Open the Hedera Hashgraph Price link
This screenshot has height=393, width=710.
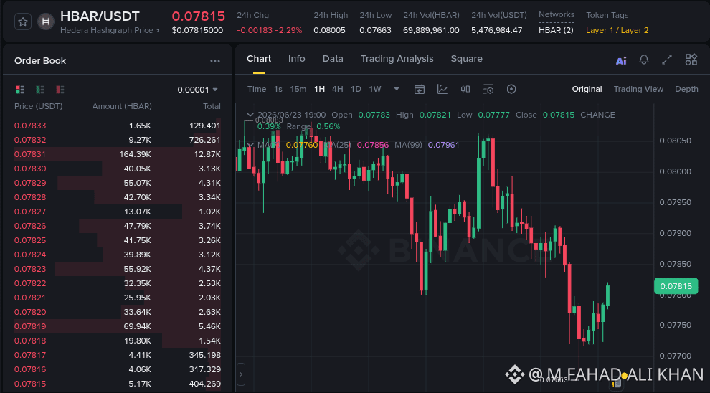[110, 30]
